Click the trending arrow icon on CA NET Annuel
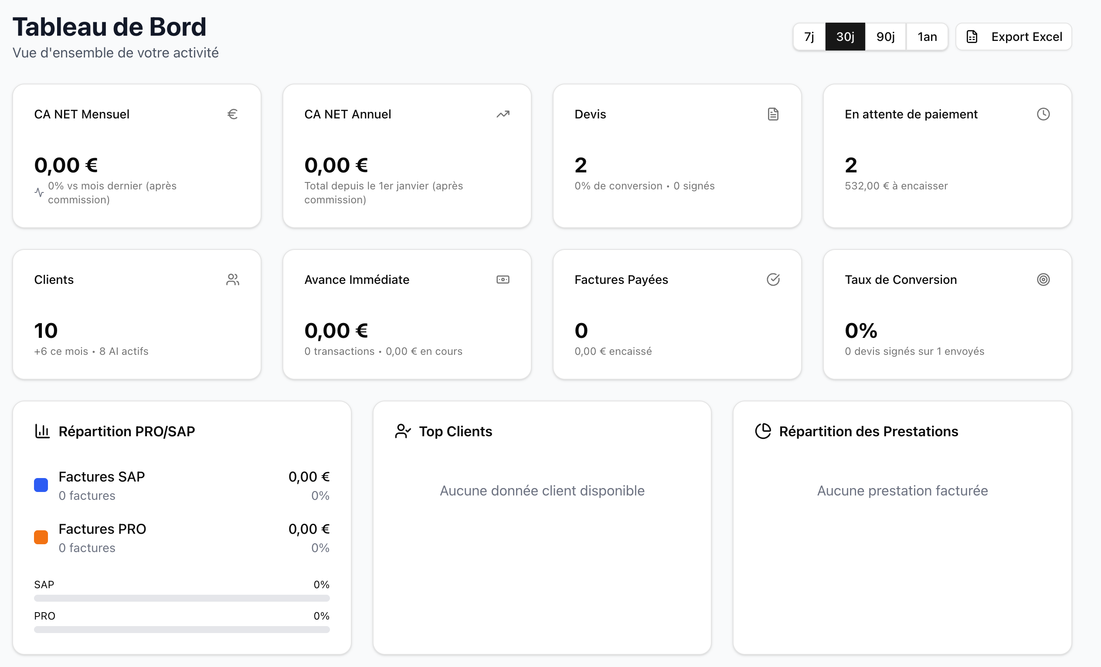Viewport: 1101px width, 667px height. [x=503, y=115]
